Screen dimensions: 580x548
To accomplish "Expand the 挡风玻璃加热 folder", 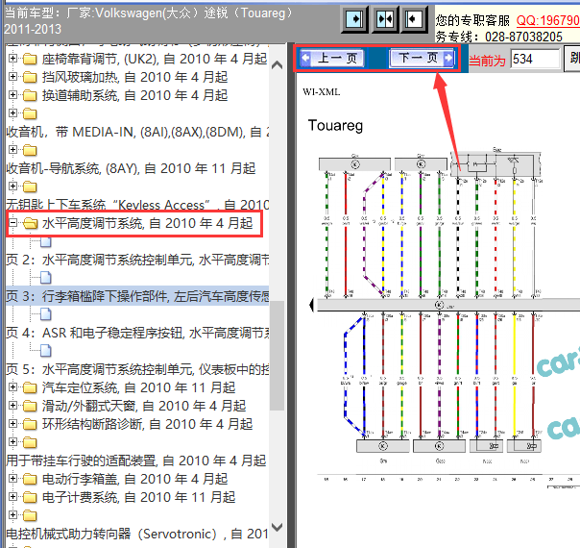I will pos(12,77).
